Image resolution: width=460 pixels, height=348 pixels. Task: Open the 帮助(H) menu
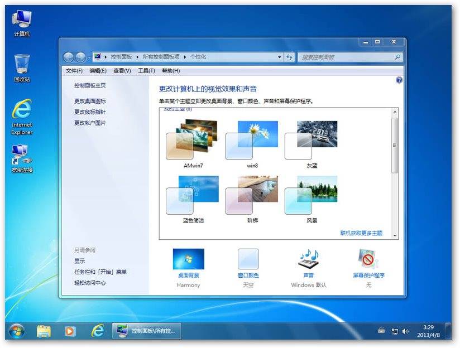click(171, 71)
